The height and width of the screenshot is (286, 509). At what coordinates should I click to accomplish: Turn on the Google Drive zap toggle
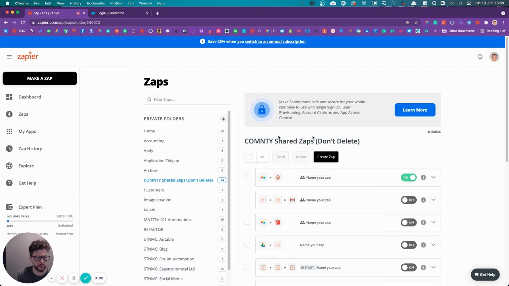[x=408, y=245]
